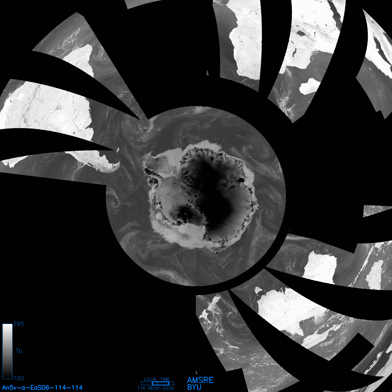The width and height of the screenshot is (392, 392).
Task: Click the 114 08:00-20:00 time label
Action: click(156, 388)
